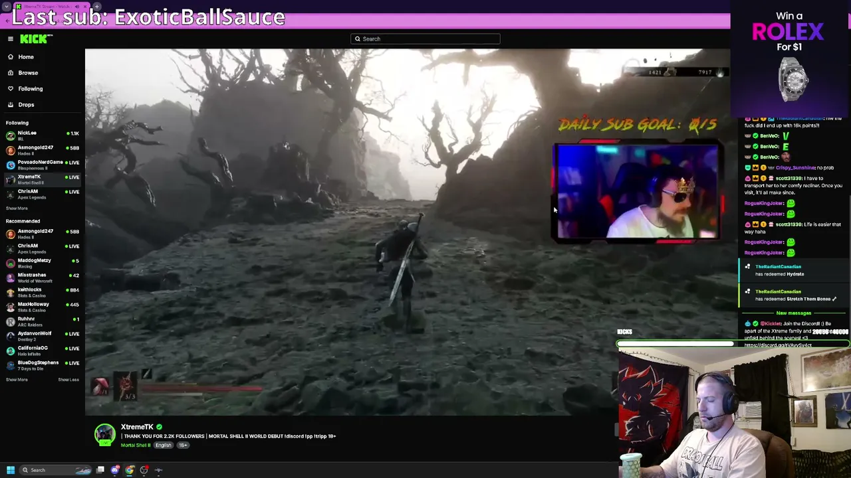The image size is (851, 478).
Task: Click the English language tag
Action: tap(163, 445)
